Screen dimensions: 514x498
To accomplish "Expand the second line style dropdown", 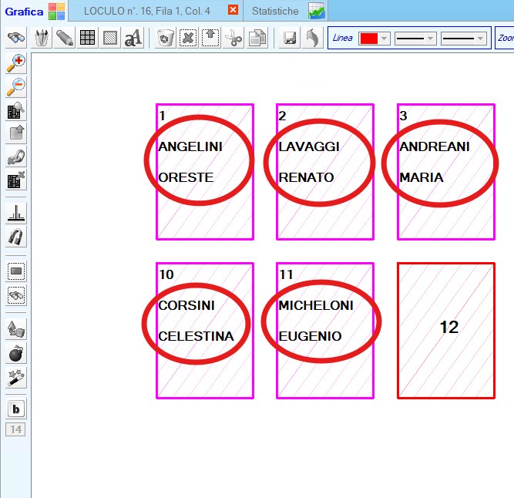I will [480, 39].
